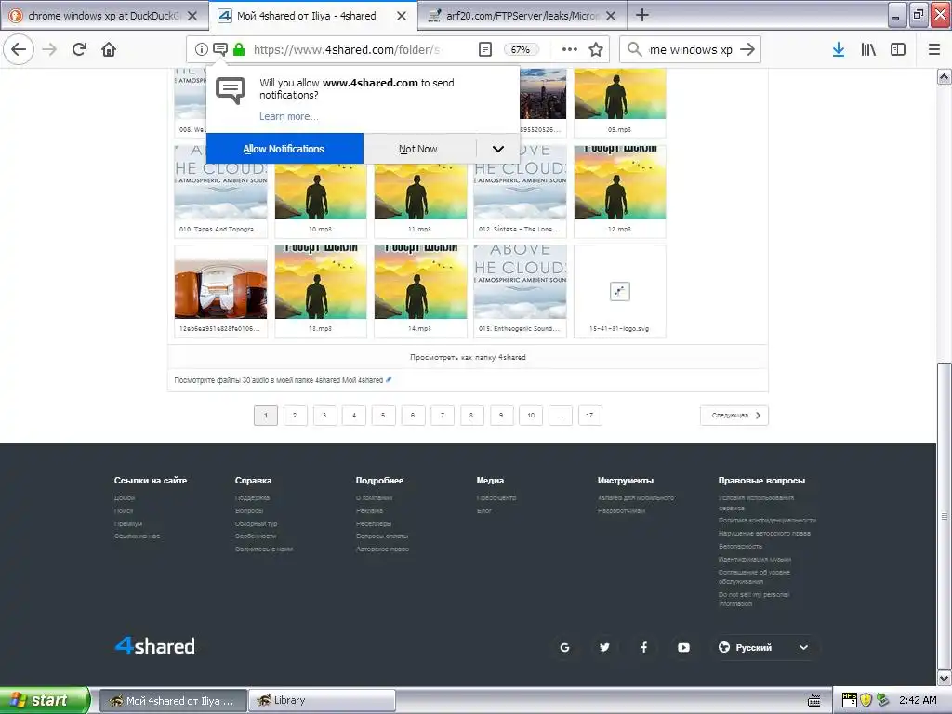
Task: Open the 12.mp3 file thumbnail
Action: click(620, 192)
